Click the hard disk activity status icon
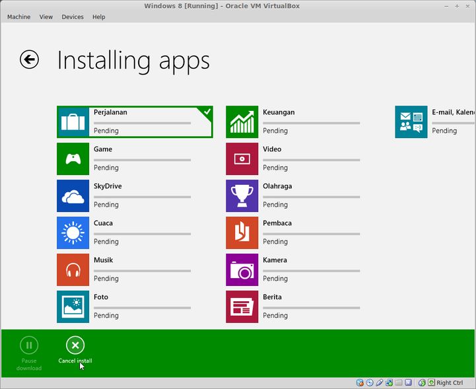This screenshot has width=476, height=389. click(360, 382)
